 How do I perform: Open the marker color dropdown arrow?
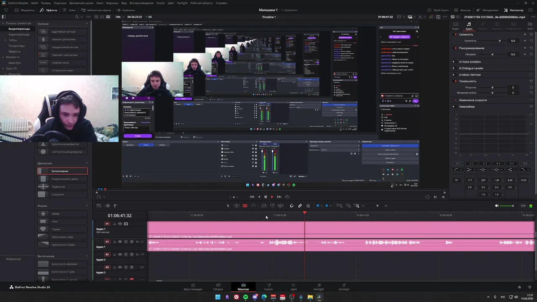click(x=331, y=206)
